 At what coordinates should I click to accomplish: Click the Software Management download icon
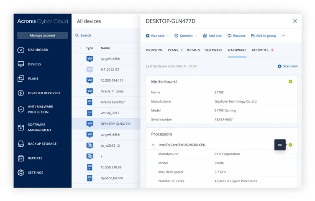[21, 127]
